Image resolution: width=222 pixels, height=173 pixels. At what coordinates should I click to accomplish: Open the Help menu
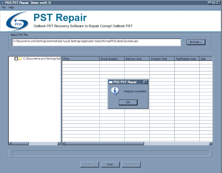click(11, 8)
